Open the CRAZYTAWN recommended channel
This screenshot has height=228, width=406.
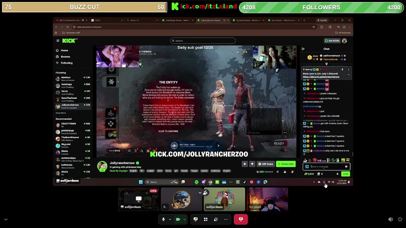(x=73, y=125)
